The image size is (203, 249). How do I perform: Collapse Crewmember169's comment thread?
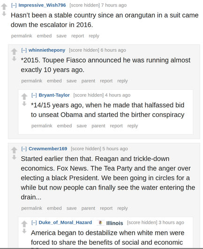click(x=24, y=149)
